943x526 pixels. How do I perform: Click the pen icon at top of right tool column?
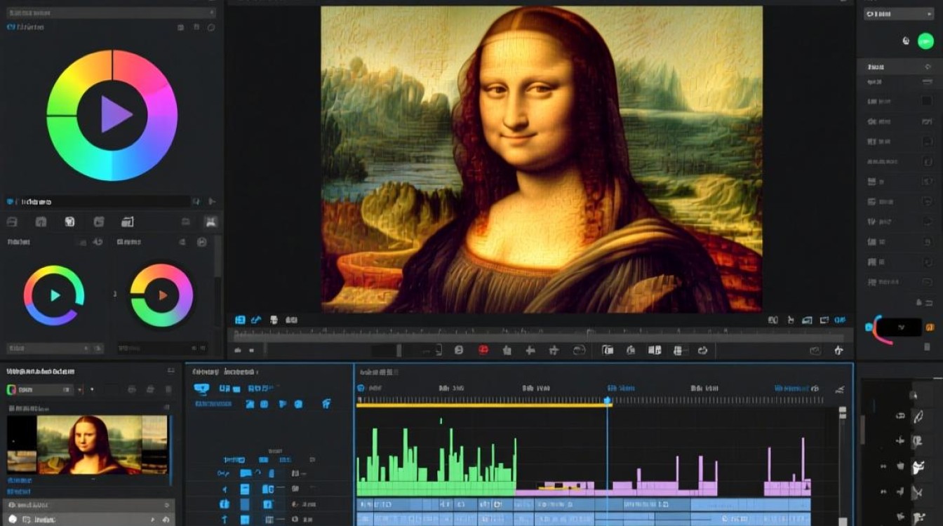[917, 417]
